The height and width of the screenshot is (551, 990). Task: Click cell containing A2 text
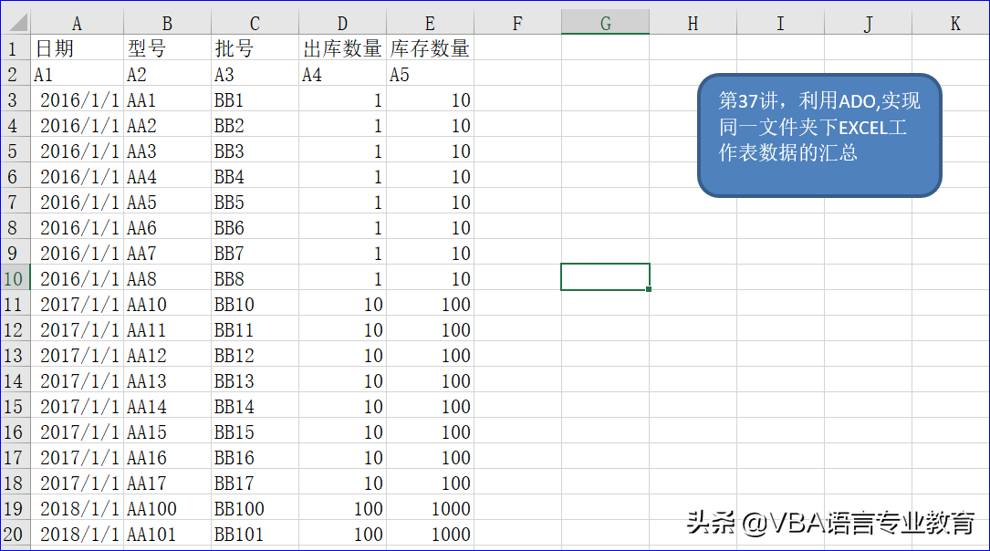point(167,74)
